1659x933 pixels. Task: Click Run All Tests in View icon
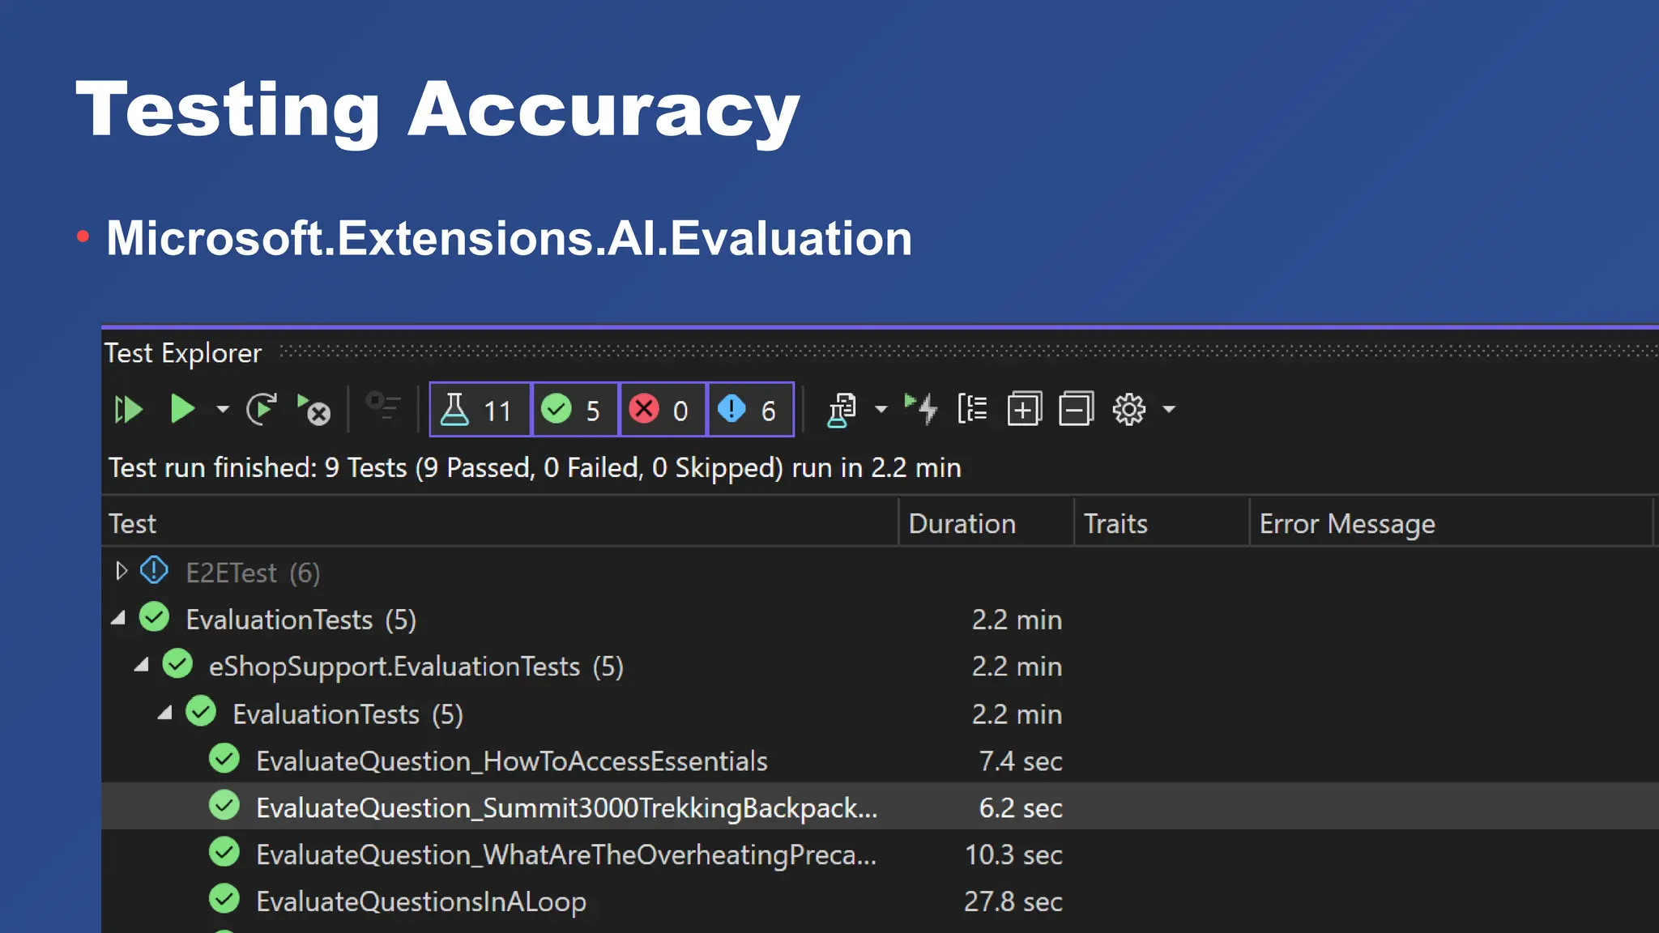(x=129, y=410)
